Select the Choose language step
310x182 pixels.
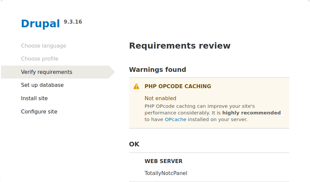tap(43, 46)
